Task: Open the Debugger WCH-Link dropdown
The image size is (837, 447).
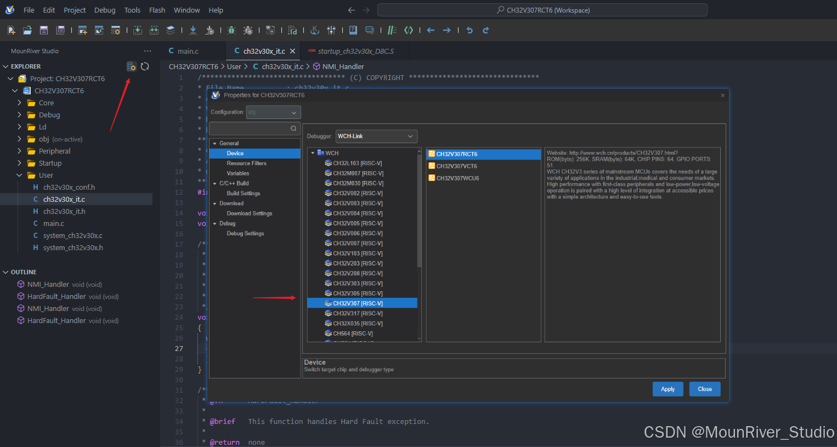Action: pyautogui.click(x=376, y=136)
